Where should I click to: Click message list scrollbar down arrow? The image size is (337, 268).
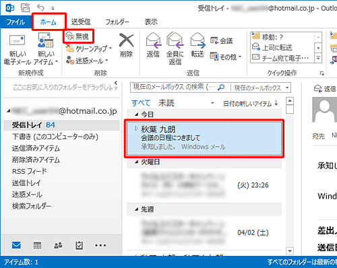tap(290, 250)
